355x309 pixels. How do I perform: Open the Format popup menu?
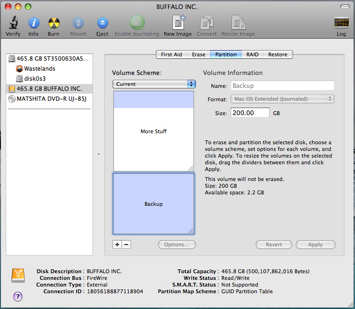point(283,99)
